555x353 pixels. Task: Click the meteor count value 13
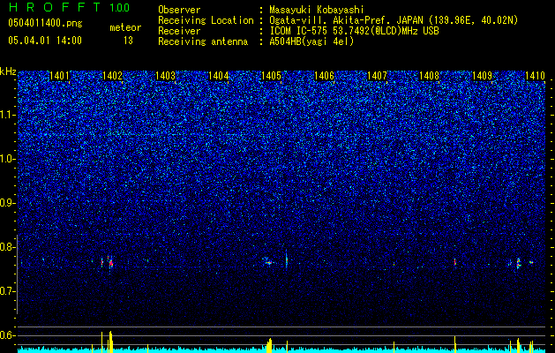click(128, 41)
